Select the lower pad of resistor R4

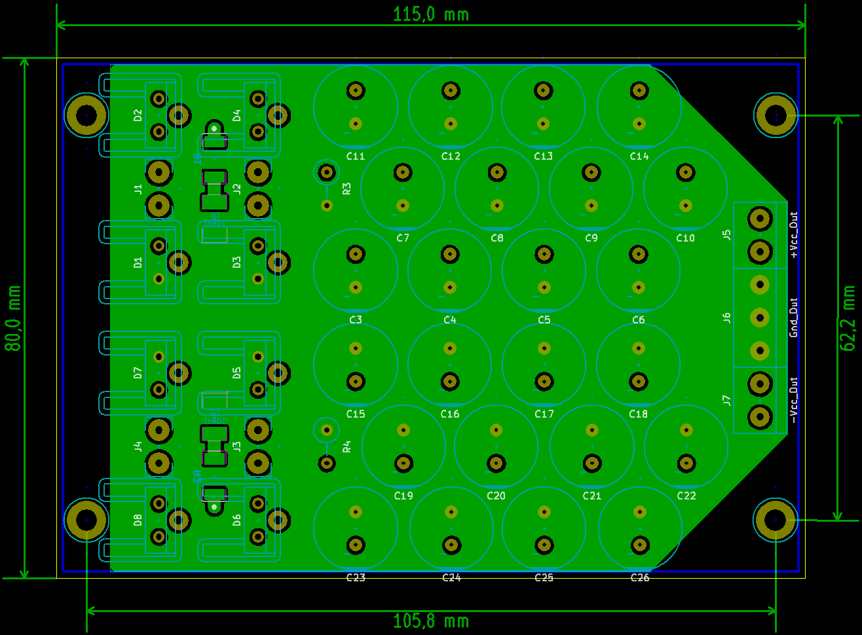[x=327, y=463]
